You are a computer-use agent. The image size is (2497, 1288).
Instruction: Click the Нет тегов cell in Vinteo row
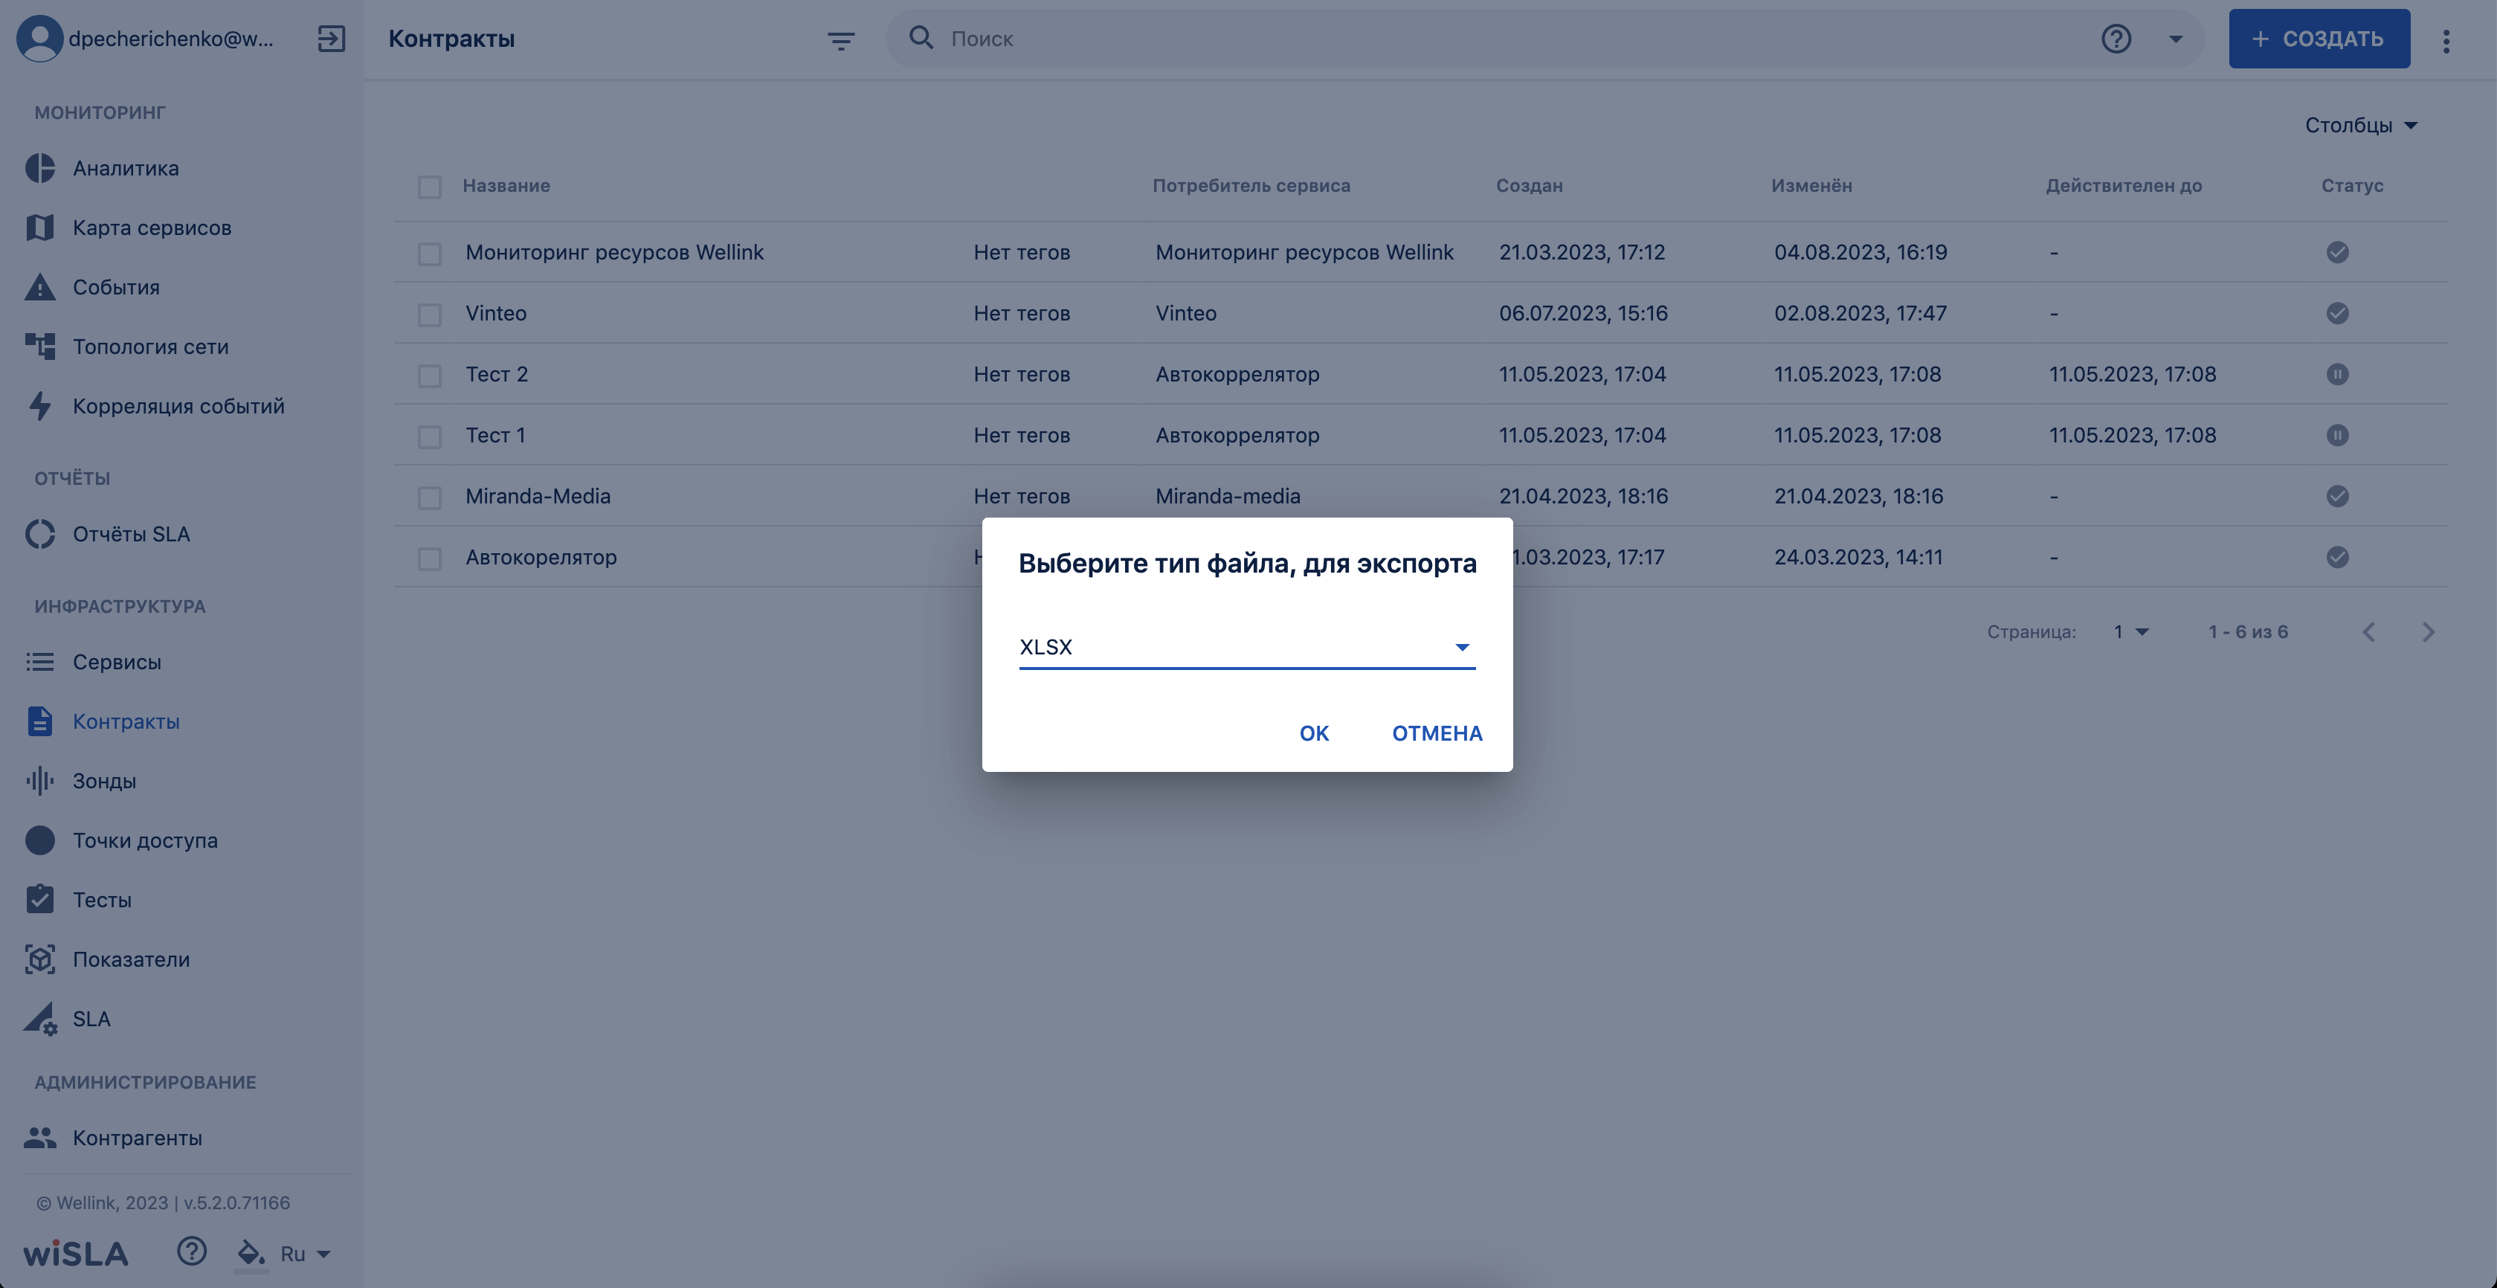click(x=1022, y=313)
